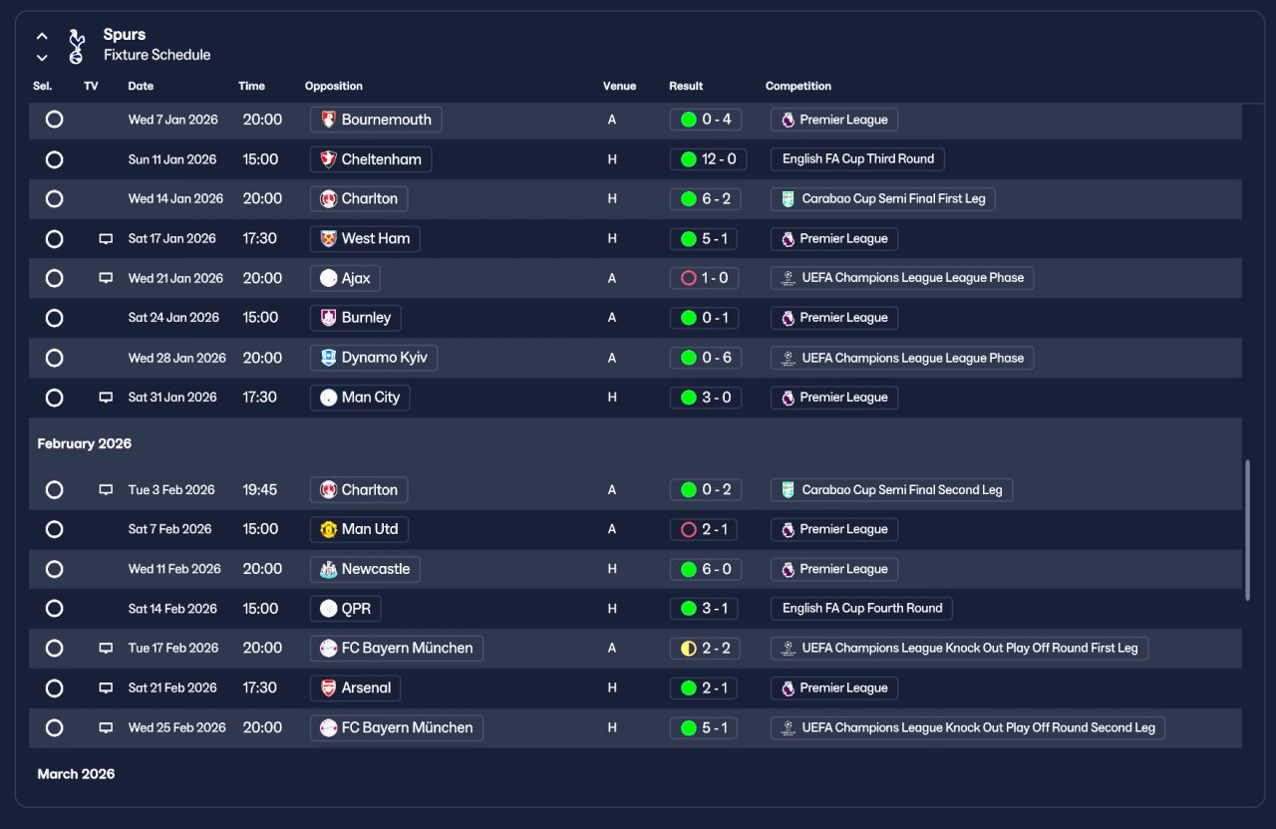Image resolution: width=1276 pixels, height=829 pixels.
Task: Select the Bournemouth fixture radio button
Action: (x=54, y=120)
